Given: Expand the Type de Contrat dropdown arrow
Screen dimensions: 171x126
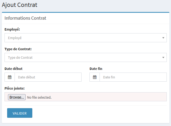Looking at the screenshot, I should point(163,58).
